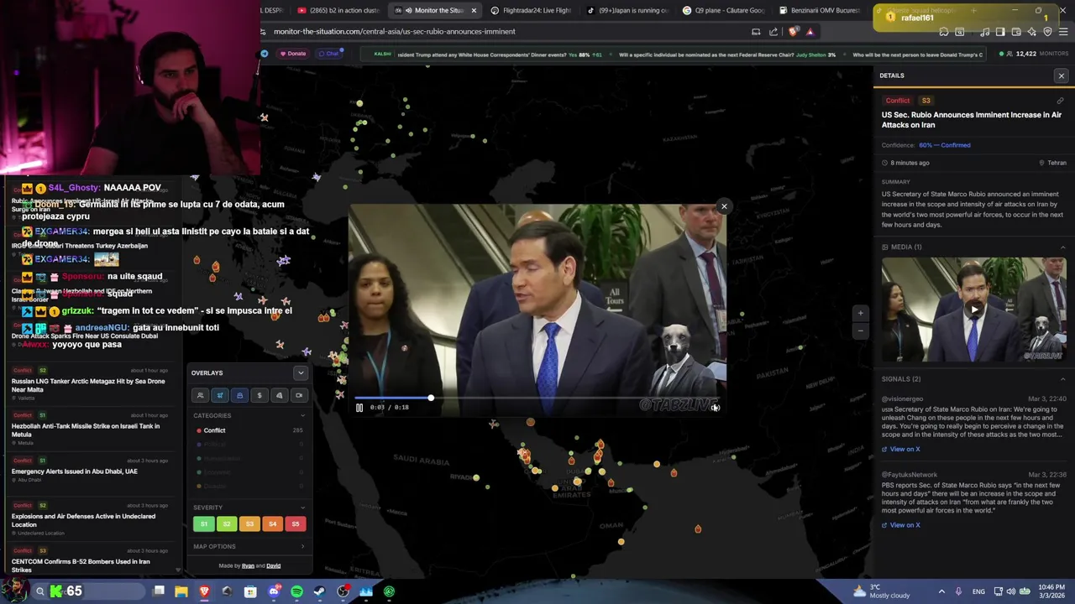Open View on X under FaytuksNetwork

pyautogui.click(x=900, y=525)
